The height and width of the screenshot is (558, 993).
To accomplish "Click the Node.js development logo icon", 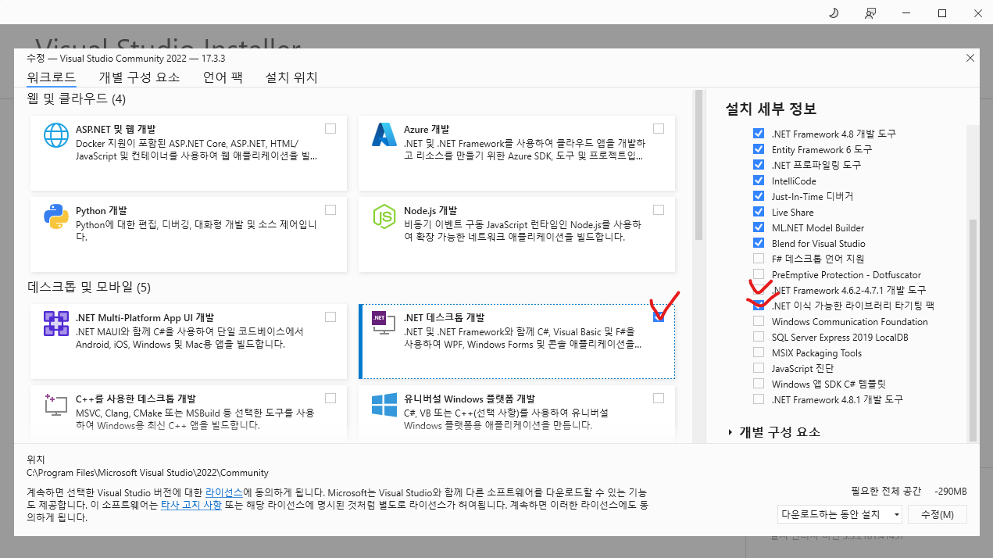I will coord(384,216).
